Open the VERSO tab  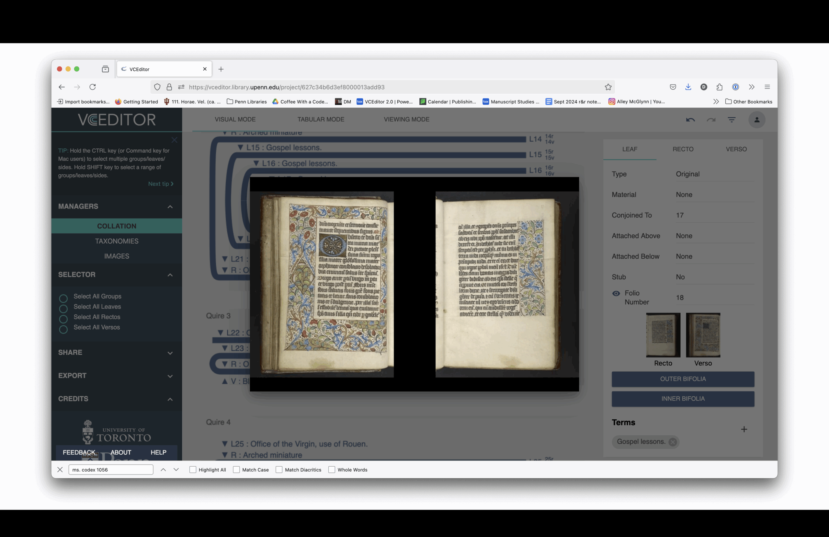tap(736, 149)
